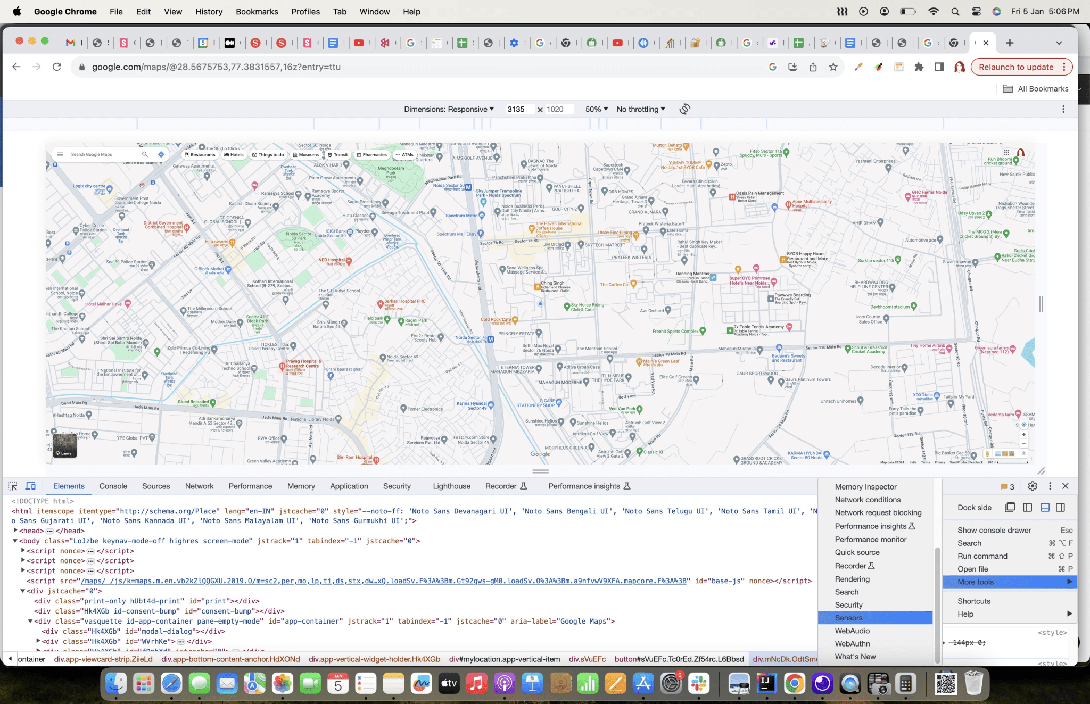Select Rendering in More tools submenu
This screenshot has width=1090, height=704.
coord(875,579)
